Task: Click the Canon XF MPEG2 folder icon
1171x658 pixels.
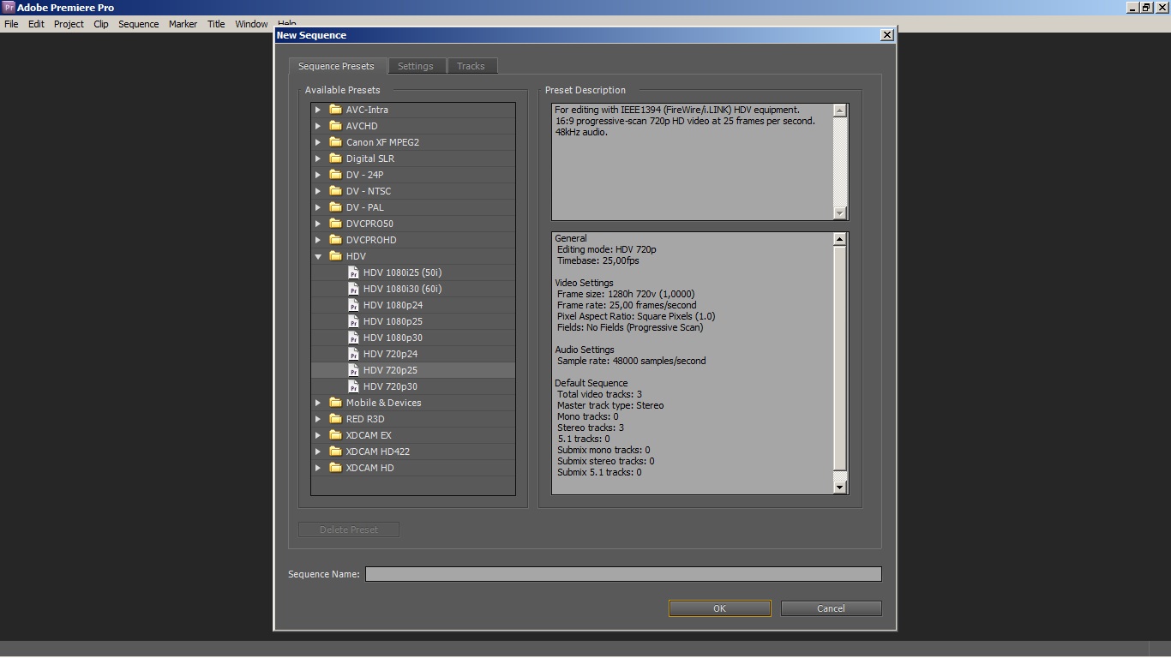Action: [335, 142]
